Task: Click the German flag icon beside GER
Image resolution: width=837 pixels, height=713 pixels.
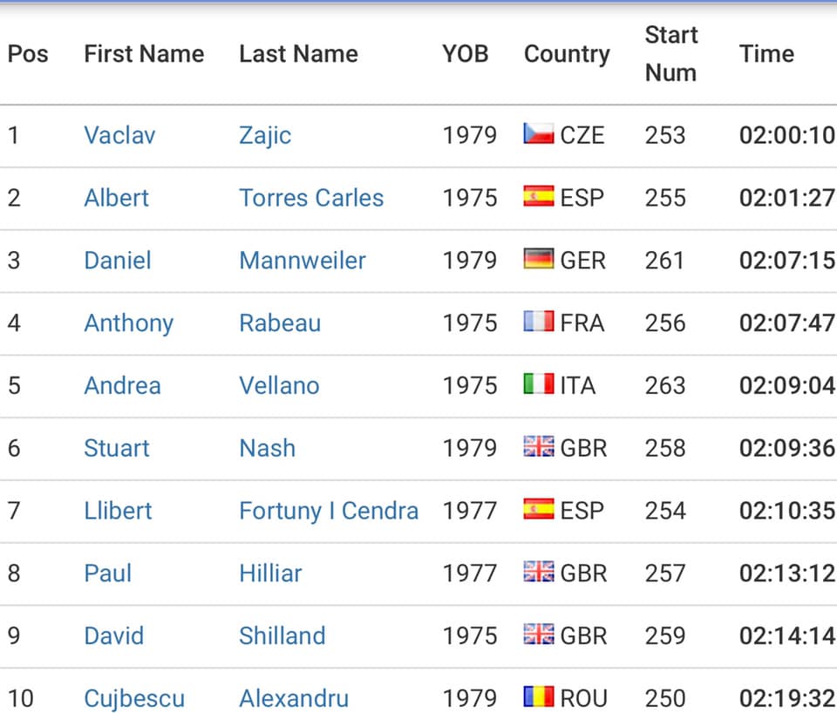Action: pyautogui.click(x=539, y=259)
